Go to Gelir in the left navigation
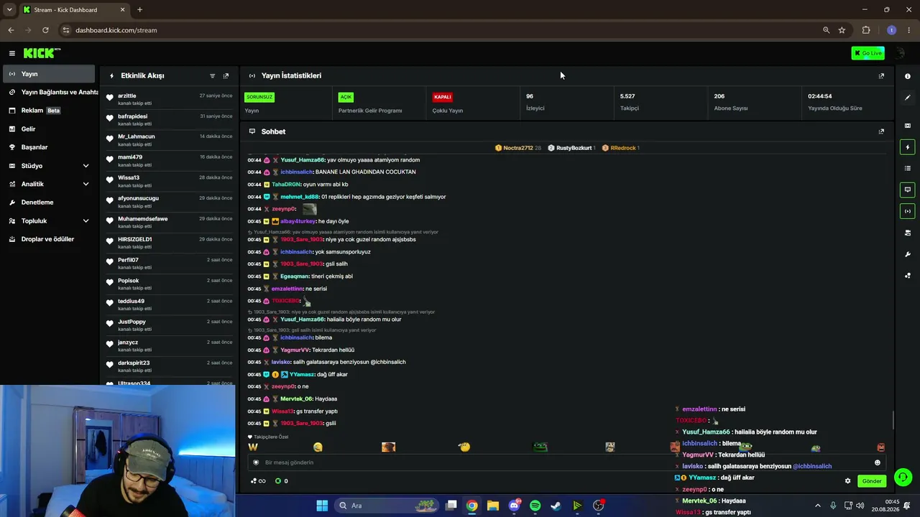This screenshot has height=517, width=920. (49, 129)
